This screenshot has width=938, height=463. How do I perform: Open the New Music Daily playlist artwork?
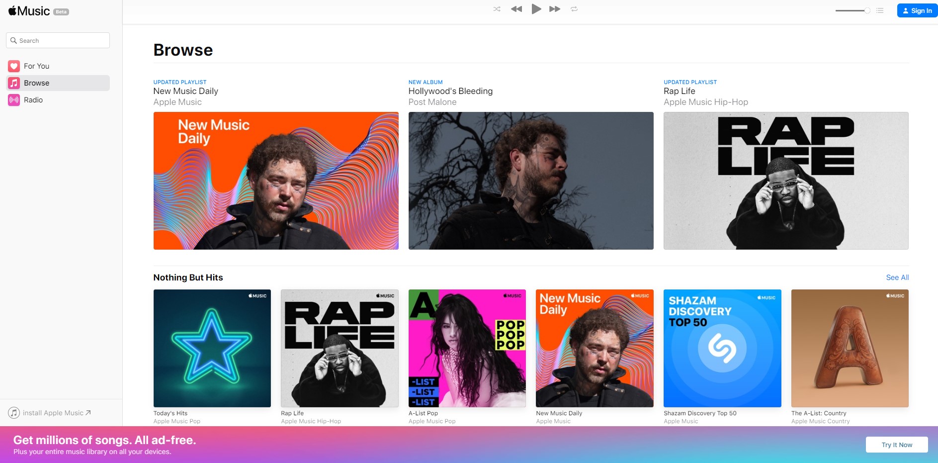coord(275,181)
